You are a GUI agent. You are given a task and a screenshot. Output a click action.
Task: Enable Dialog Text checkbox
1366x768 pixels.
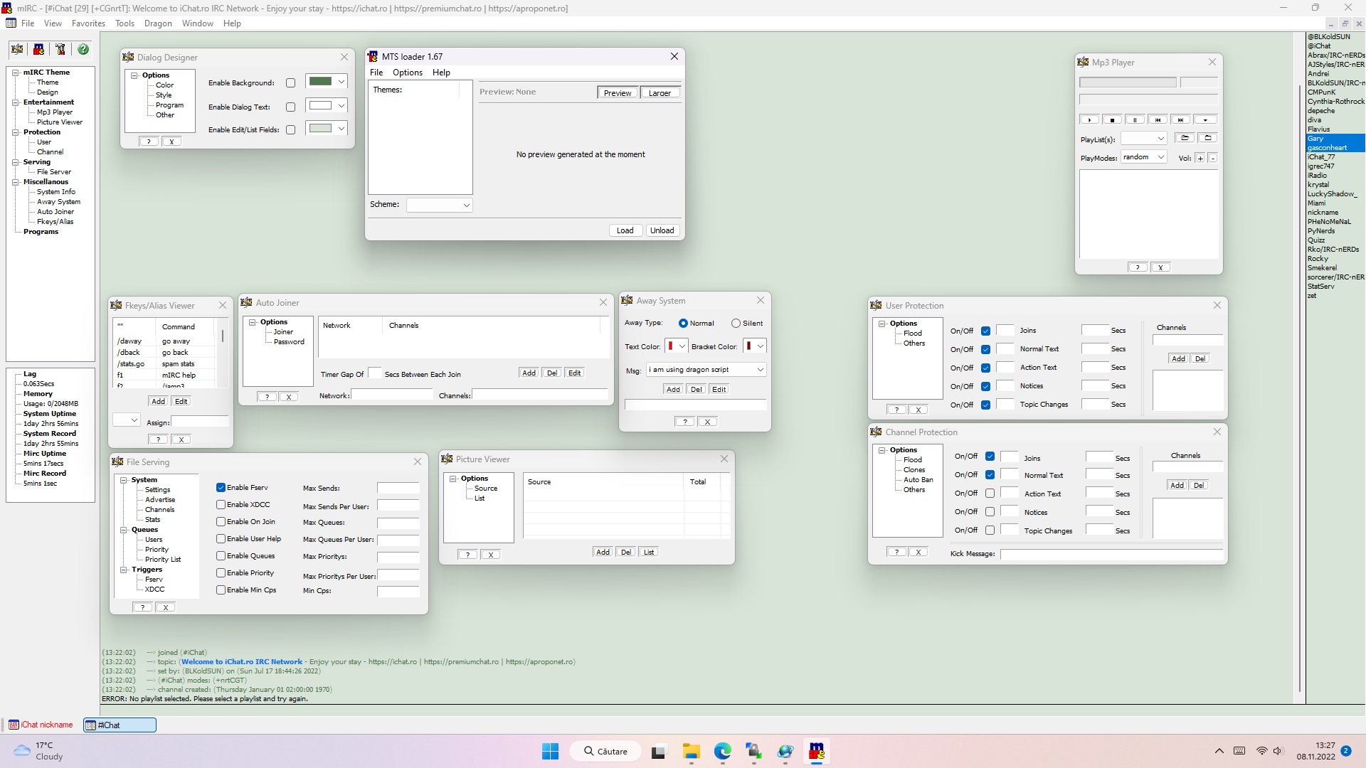(x=290, y=107)
